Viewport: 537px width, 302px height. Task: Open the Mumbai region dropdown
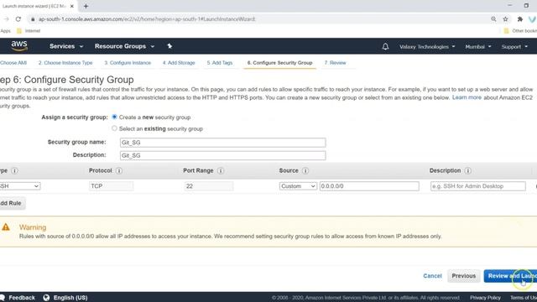tap(478, 47)
